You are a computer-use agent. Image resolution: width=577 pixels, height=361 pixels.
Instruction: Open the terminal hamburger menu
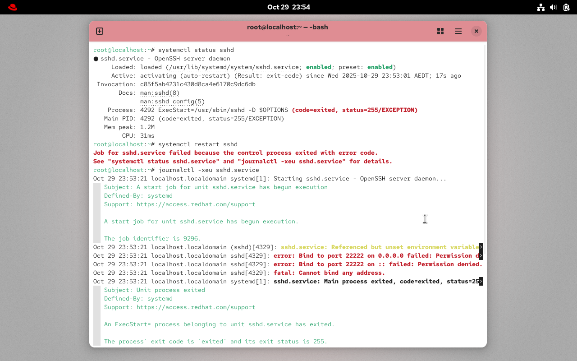[x=458, y=31]
